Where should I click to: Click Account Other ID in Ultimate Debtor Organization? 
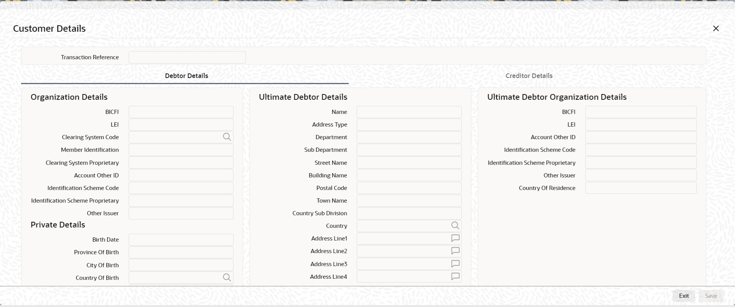[x=641, y=137]
